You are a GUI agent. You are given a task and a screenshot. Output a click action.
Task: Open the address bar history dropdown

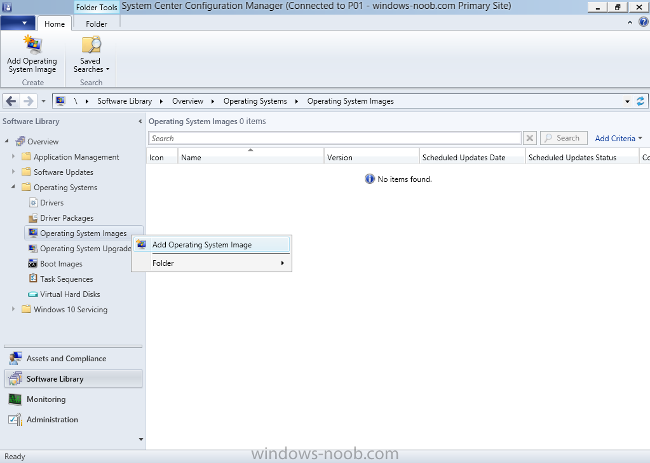pos(627,101)
